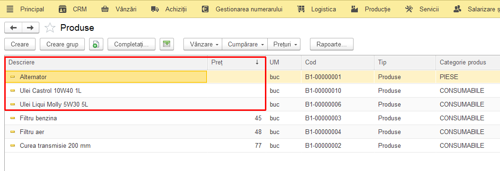Click the yellow item icon beside Filtru aer
The width and height of the screenshot is (500, 171).
13,132
